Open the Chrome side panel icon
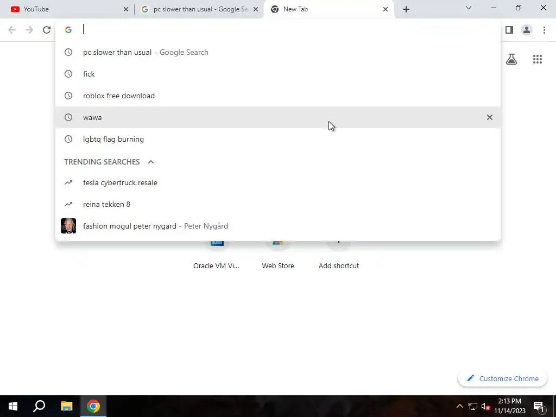Viewport: 556px width, 417px height. tap(509, 30)
